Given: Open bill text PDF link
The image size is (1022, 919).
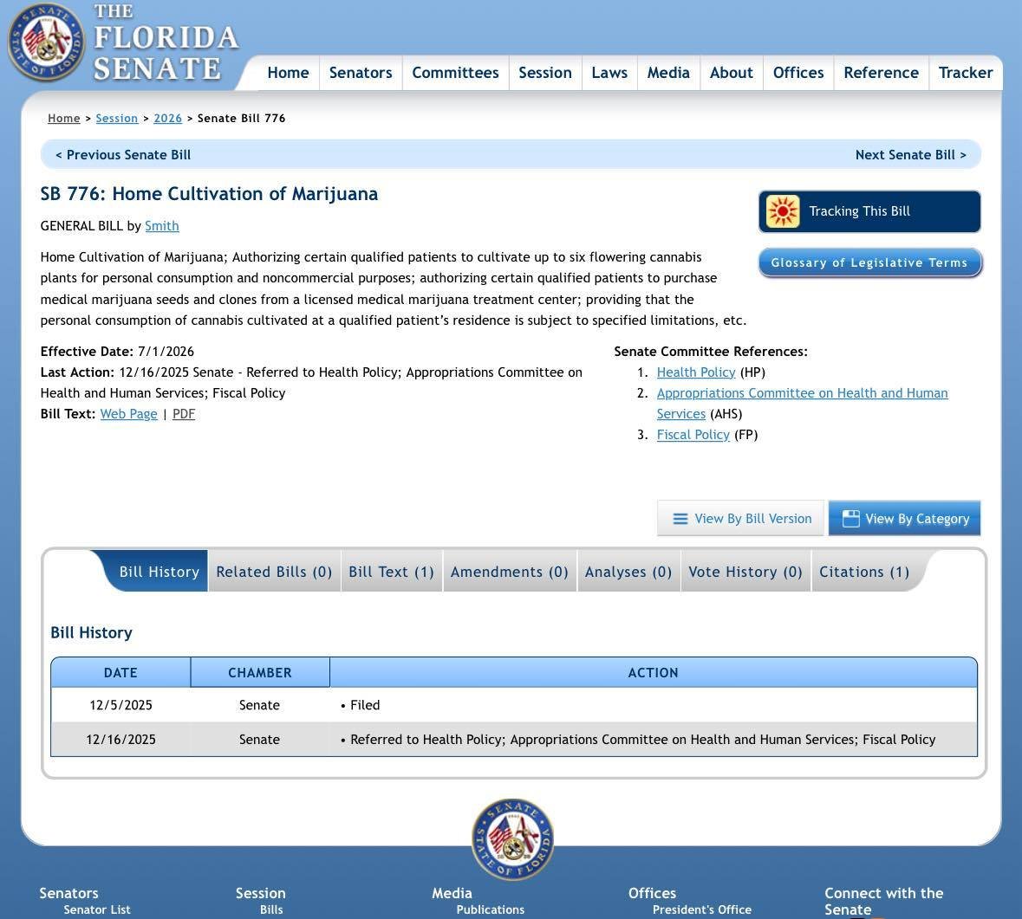Looking at the screenshot, I should coord(184,414).
